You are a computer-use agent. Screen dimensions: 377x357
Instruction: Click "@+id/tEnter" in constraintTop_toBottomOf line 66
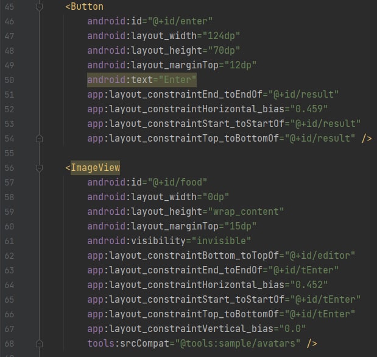click(320, 314)
